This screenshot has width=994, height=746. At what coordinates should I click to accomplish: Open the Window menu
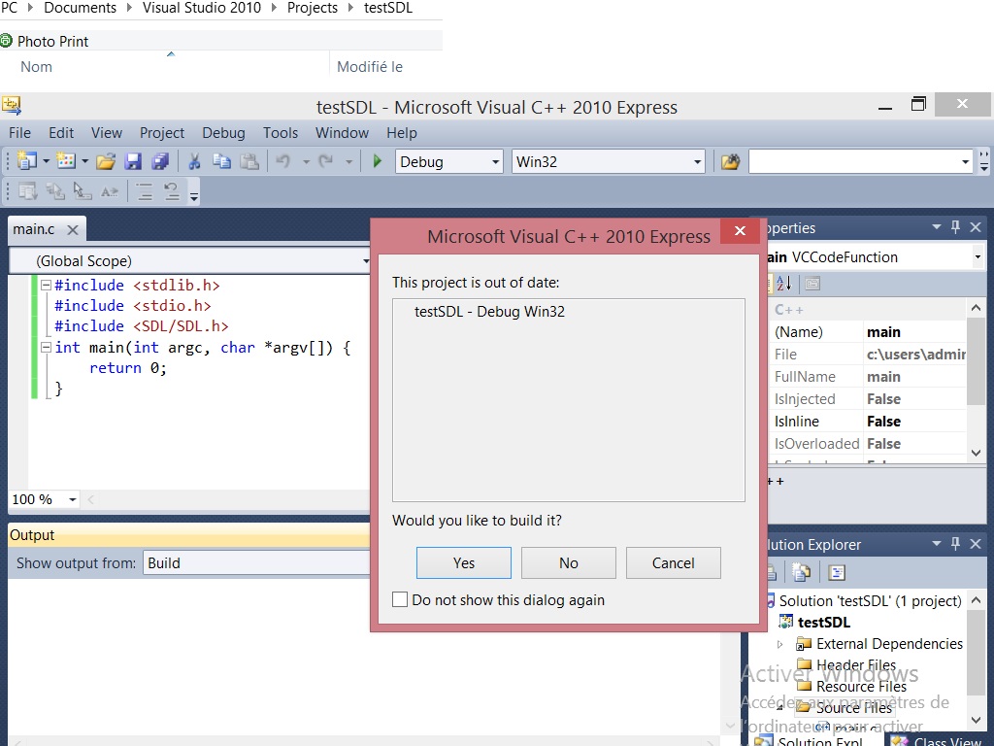342,132
